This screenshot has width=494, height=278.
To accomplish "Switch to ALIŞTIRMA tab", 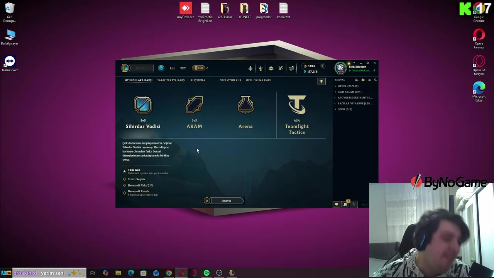I will coord(198,80).
